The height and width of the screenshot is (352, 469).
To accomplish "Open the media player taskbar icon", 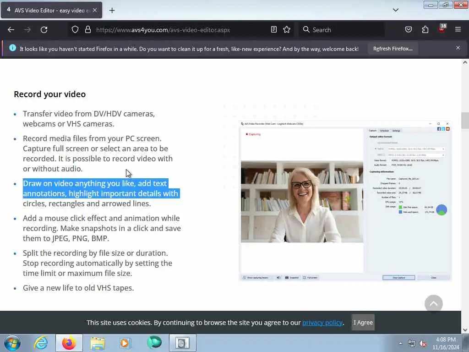I will [x=125, y=343].
